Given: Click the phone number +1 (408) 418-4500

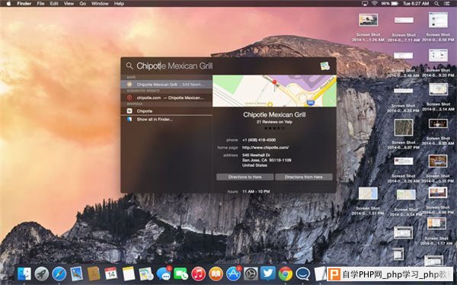Looking at the screenshot, I should tap(259, 140).
